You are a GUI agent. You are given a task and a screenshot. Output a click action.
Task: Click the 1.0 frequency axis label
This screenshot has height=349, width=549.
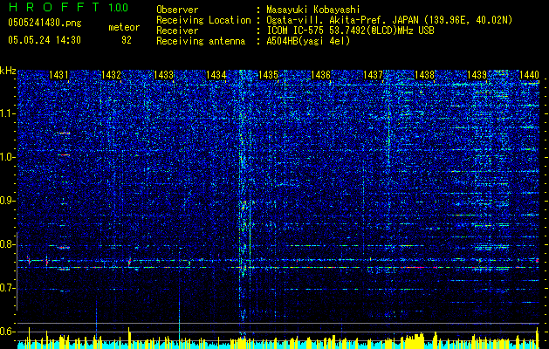tap(8, 157)
